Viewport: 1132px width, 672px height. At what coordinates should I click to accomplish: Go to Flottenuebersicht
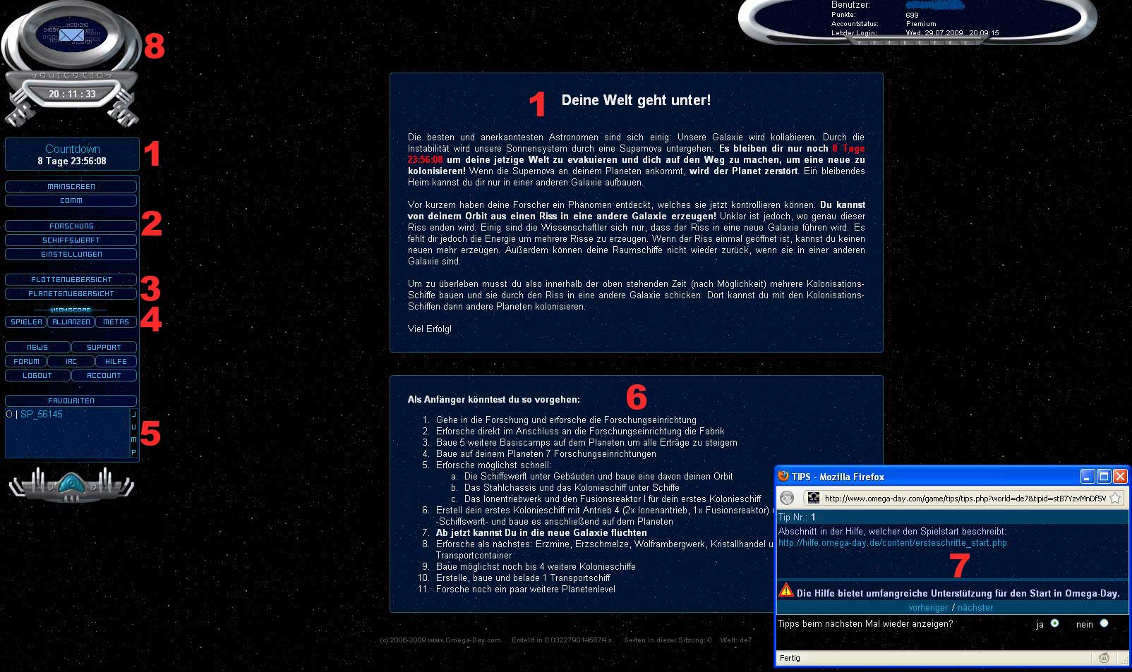(x=71, y=280)
